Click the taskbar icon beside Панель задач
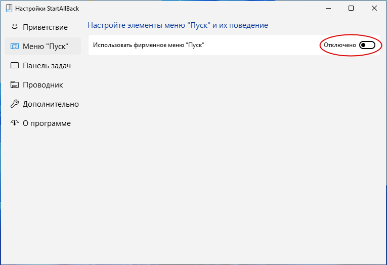The image size is (387, 265). click(15, 65)
